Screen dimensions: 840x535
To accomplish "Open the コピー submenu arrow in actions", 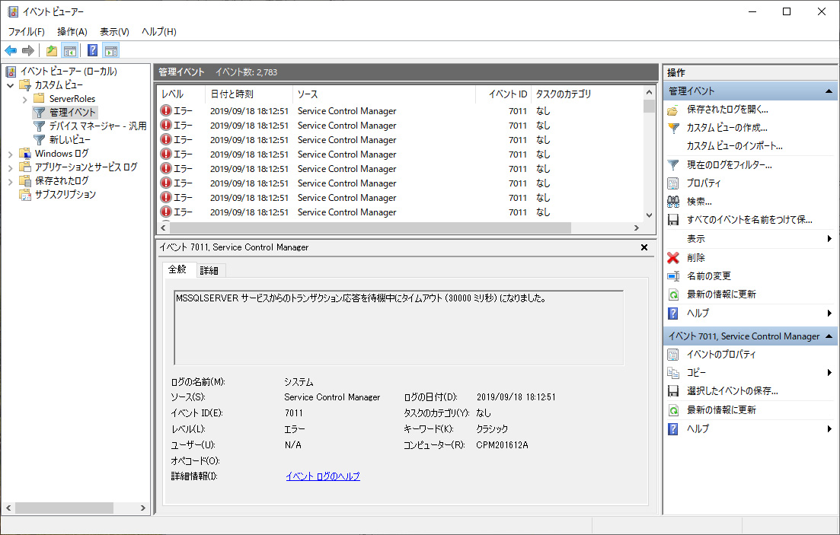I will click(x=829, y=373).
